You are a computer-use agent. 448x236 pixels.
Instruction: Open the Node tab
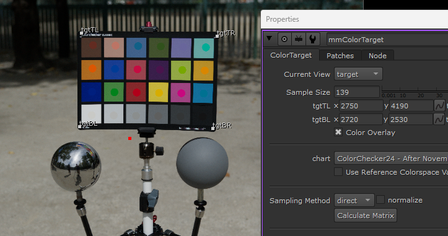click(377, 55)
